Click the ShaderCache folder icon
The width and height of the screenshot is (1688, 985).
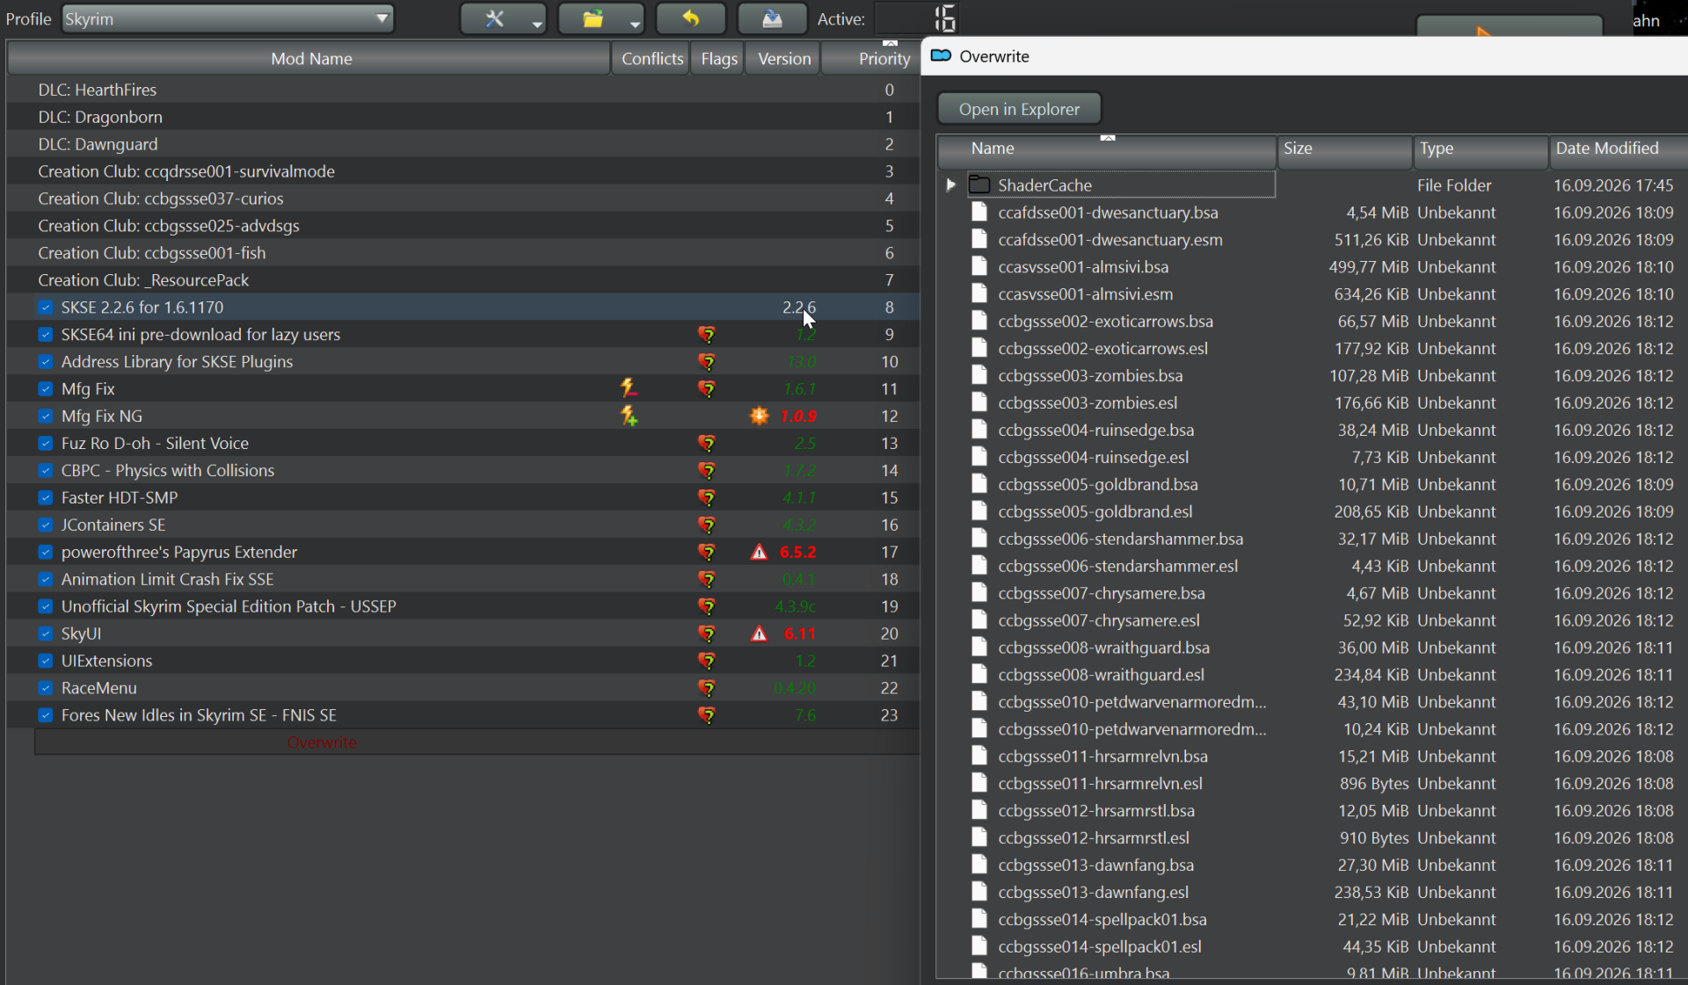pos(979,185)
